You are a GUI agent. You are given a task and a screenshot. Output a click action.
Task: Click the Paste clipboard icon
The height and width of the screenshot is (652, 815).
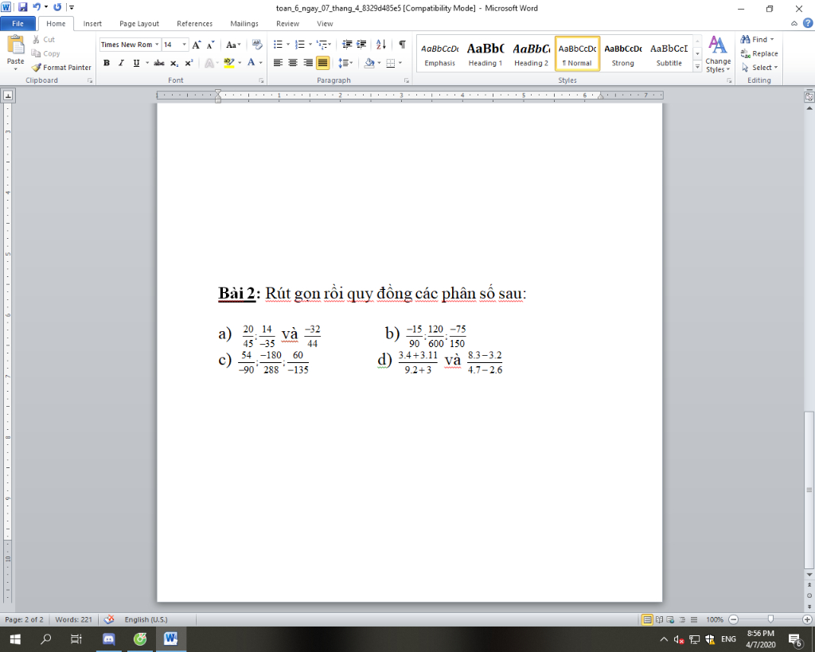pyautogui.click(x=16, y=45)
